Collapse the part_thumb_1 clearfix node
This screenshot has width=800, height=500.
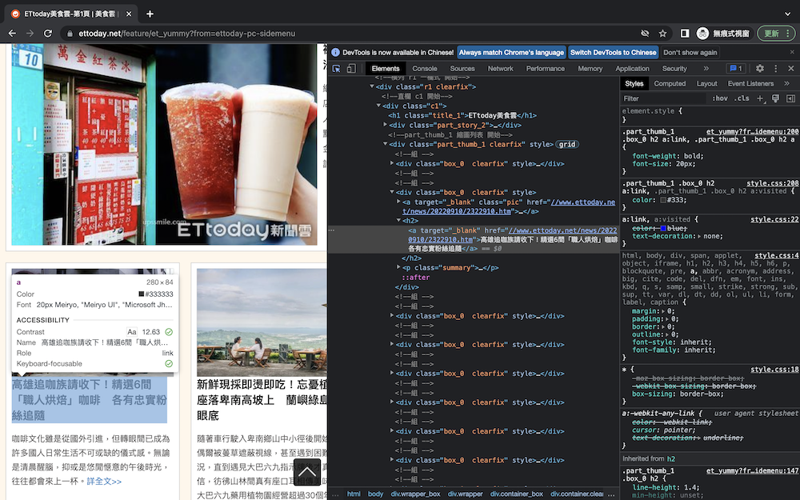click(386, 144)
